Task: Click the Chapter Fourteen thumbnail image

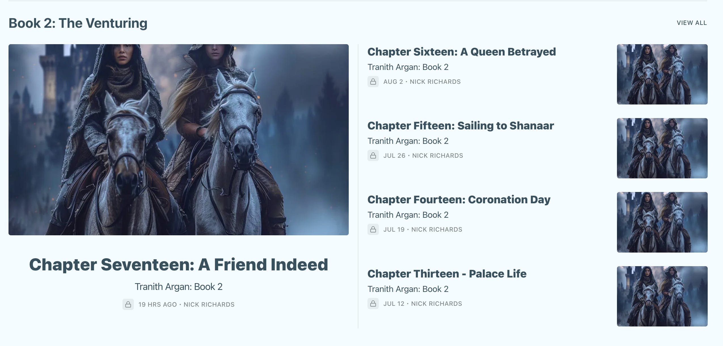Action: 662,222
